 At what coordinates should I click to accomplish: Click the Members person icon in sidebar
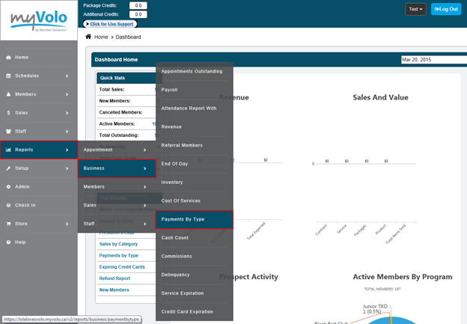[x=8, y=94]
